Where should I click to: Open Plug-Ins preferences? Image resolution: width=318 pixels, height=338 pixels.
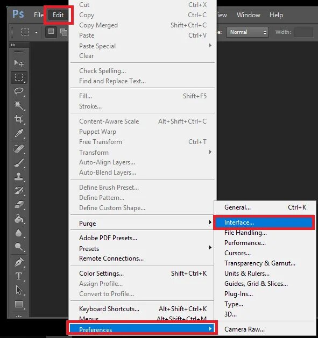click(265, 293)
